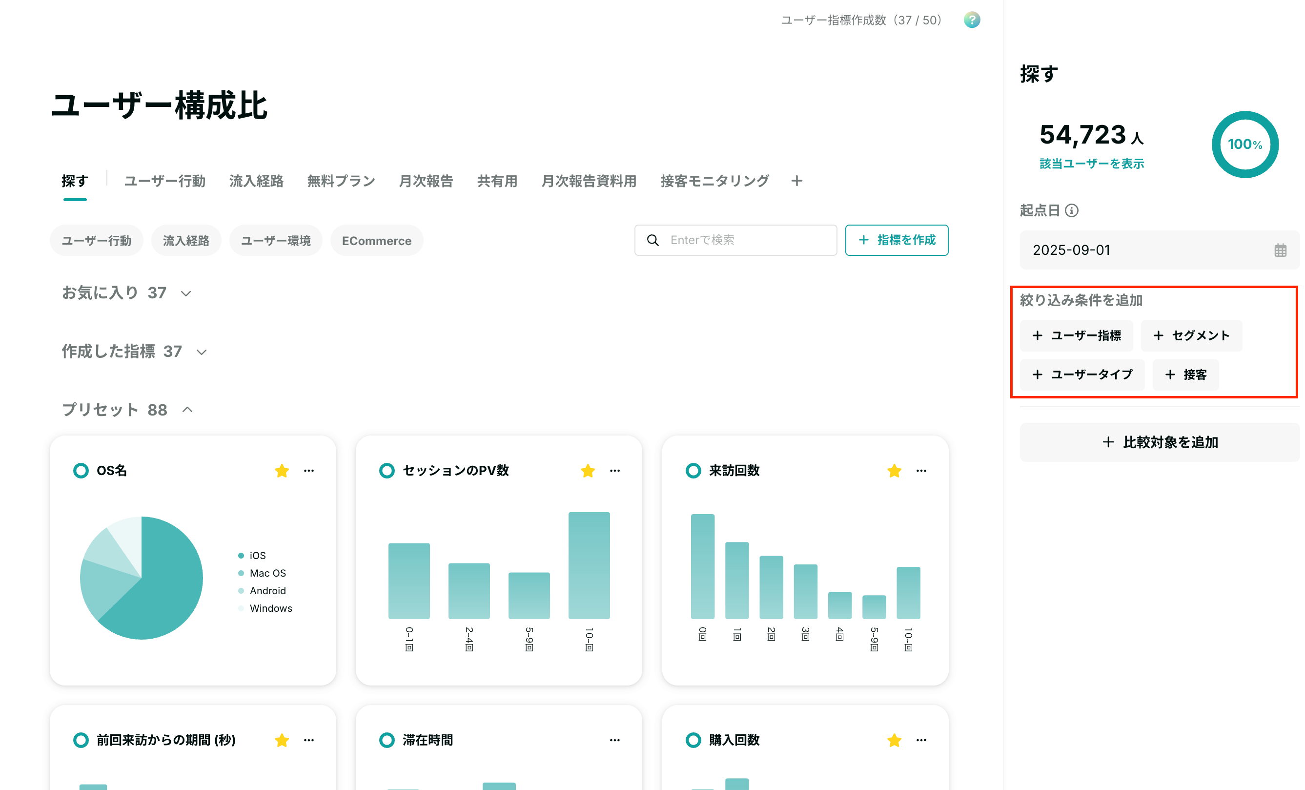
Task: Open the three-dot menu on the セッションのPV数 card
Action: click(x=614, y=471)
